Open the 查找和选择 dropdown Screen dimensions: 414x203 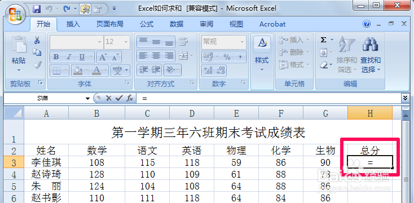pos(371,65)
